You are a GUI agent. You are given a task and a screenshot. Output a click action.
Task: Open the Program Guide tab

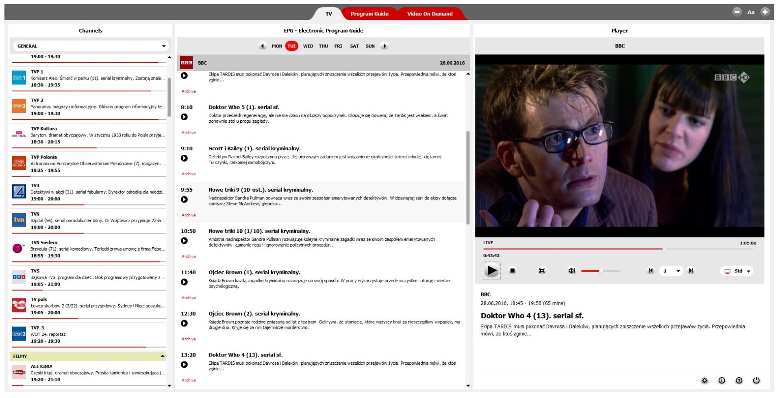pyautogui.click(x=369, y=14)
